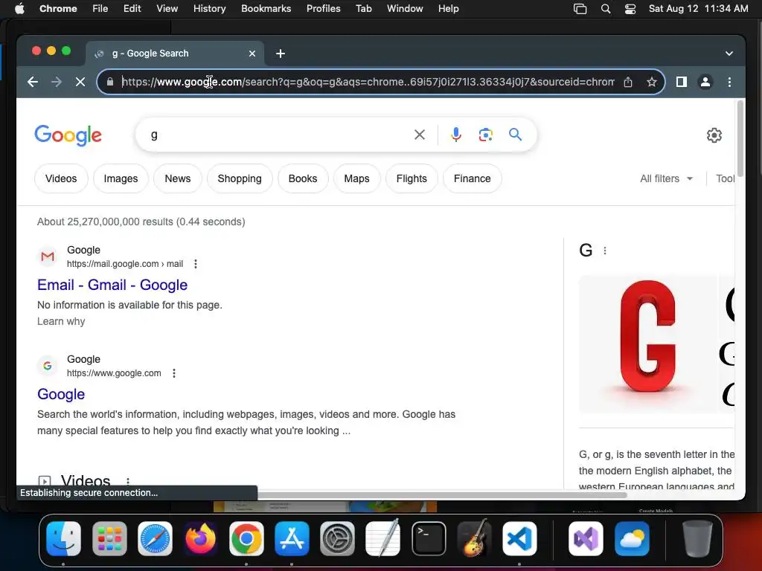This screenshot has width=762, height=571.
Task: Open Visual Studio Code in dock
Action: point(519,538)
